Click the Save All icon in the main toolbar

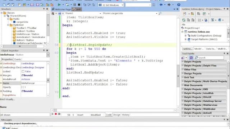[x=37, y=5]
